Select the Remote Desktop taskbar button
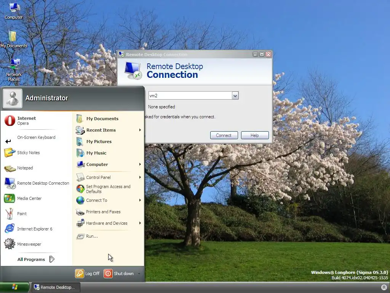The width and height of the screenshot is (390, 293). click(56, 287)
